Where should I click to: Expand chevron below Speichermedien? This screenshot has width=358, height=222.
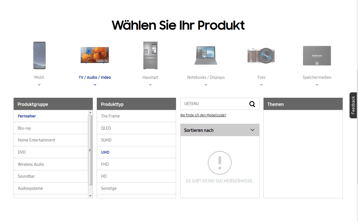tap(317, 85)
